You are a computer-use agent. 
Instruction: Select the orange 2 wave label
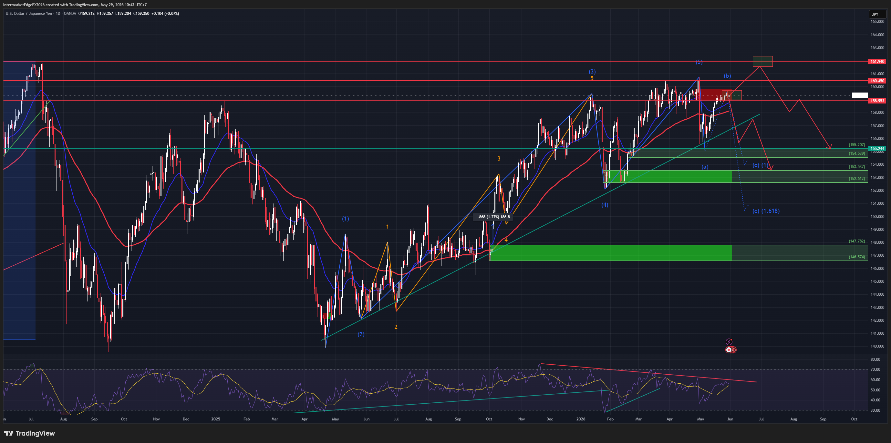click(x=396, y=327)
